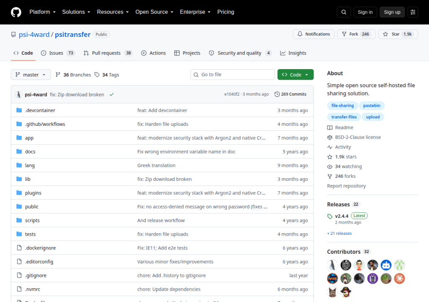Click the repository icon before psi-4ward

pyautogui.click(x=13, y=34)
